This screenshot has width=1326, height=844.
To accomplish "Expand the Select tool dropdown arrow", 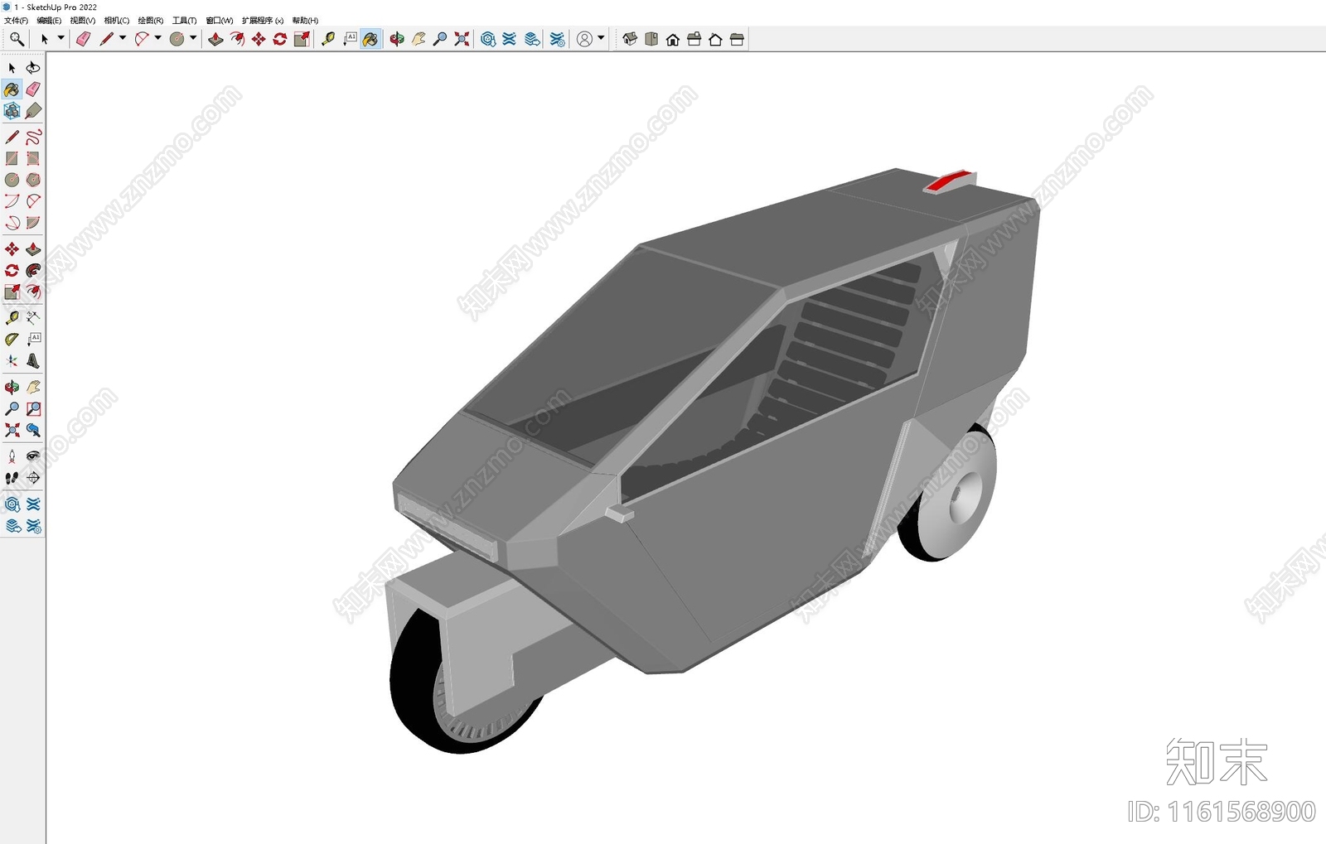I will (60, 38).
